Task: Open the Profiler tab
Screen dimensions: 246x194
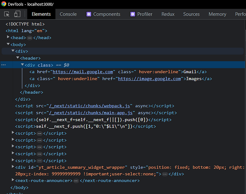Action: (x=141, y=14)
